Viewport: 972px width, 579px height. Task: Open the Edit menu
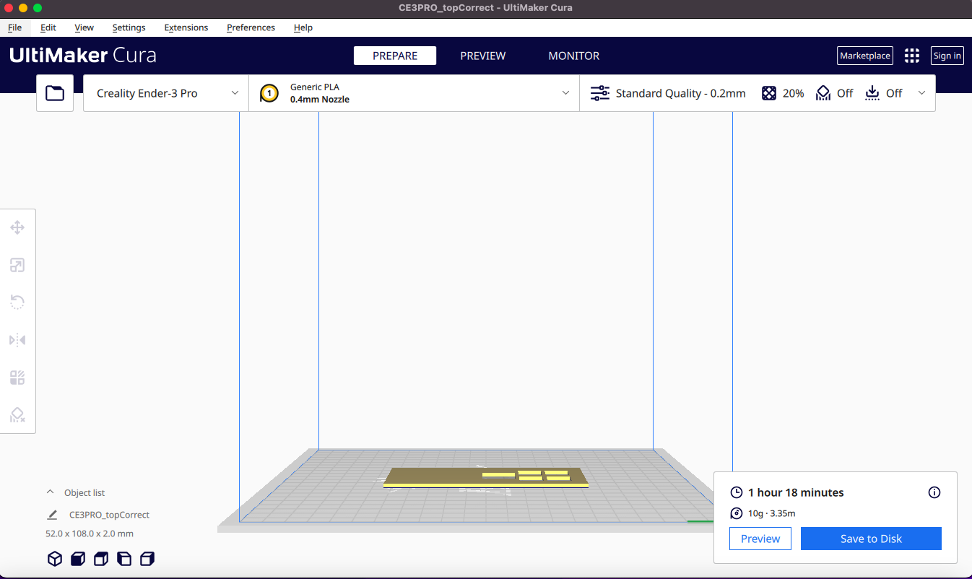[48, 27]
